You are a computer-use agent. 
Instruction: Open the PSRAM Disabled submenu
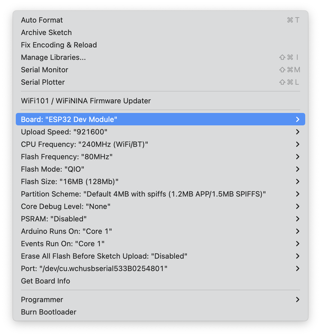tap(54, 219)
